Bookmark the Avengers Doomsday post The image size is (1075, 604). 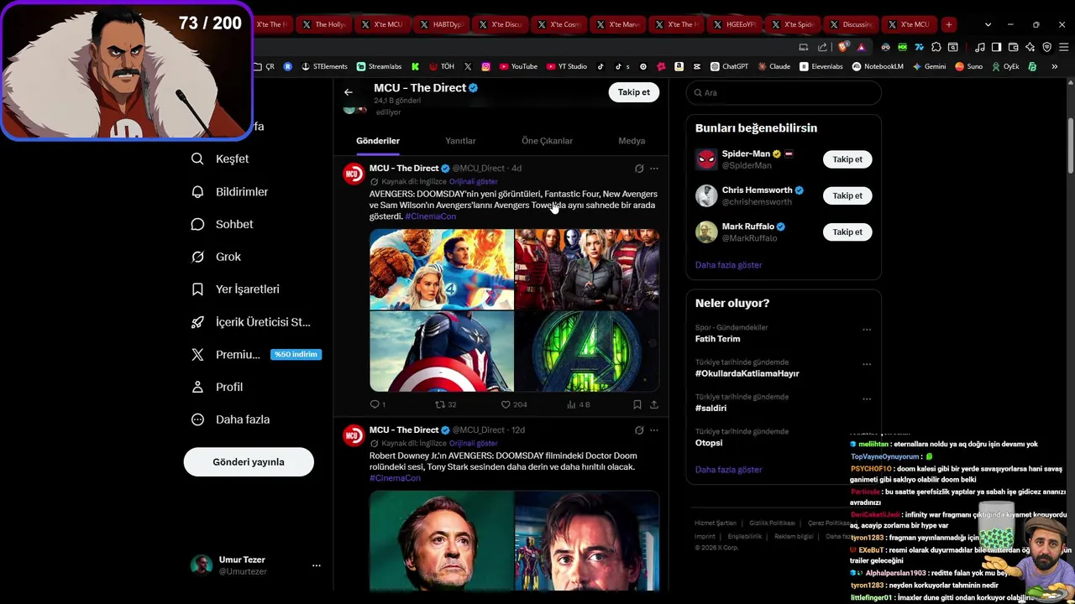[x=637, y=404]
